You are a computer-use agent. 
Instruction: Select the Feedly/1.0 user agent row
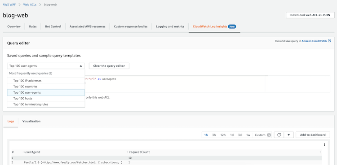(166, 162)
